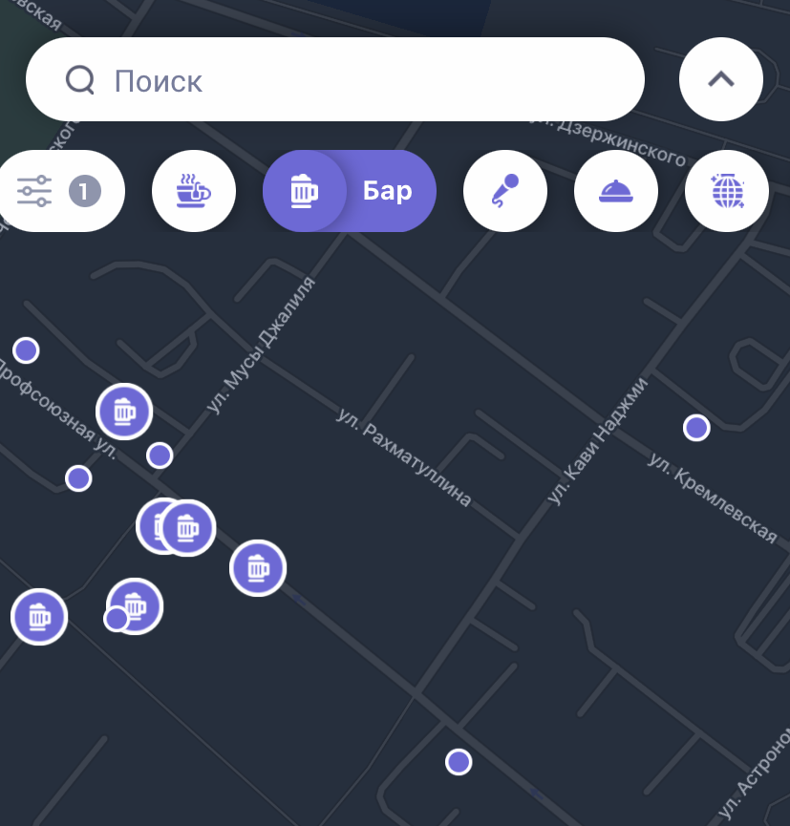Select the dish cloche restaurant category

coord(615,191)
